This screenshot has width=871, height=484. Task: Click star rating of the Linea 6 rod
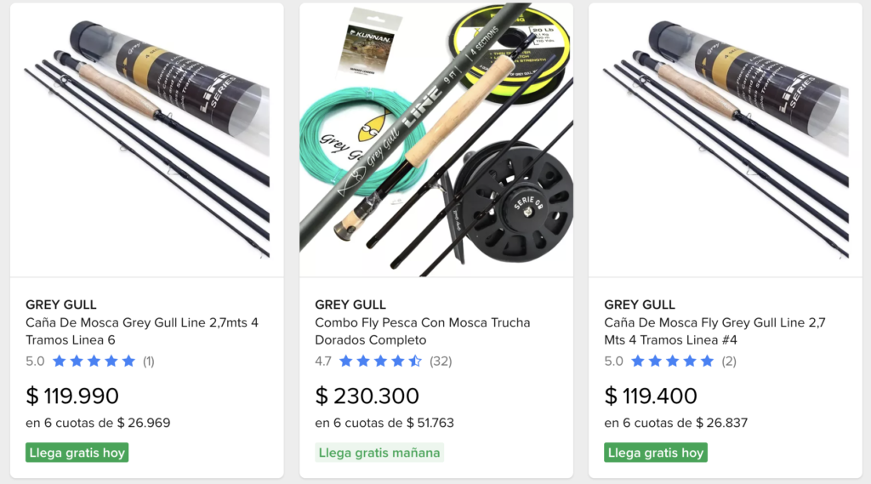[x=94, y=362]
